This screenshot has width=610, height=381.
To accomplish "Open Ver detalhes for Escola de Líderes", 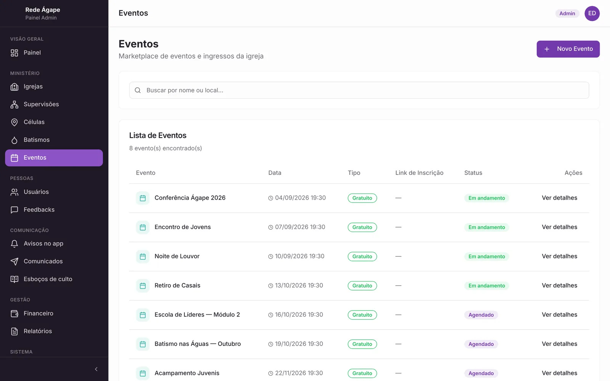I will [559, 315].
